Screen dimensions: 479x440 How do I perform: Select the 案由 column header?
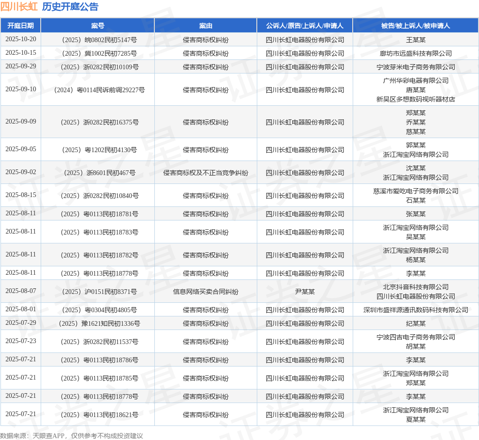click(206, 26)
